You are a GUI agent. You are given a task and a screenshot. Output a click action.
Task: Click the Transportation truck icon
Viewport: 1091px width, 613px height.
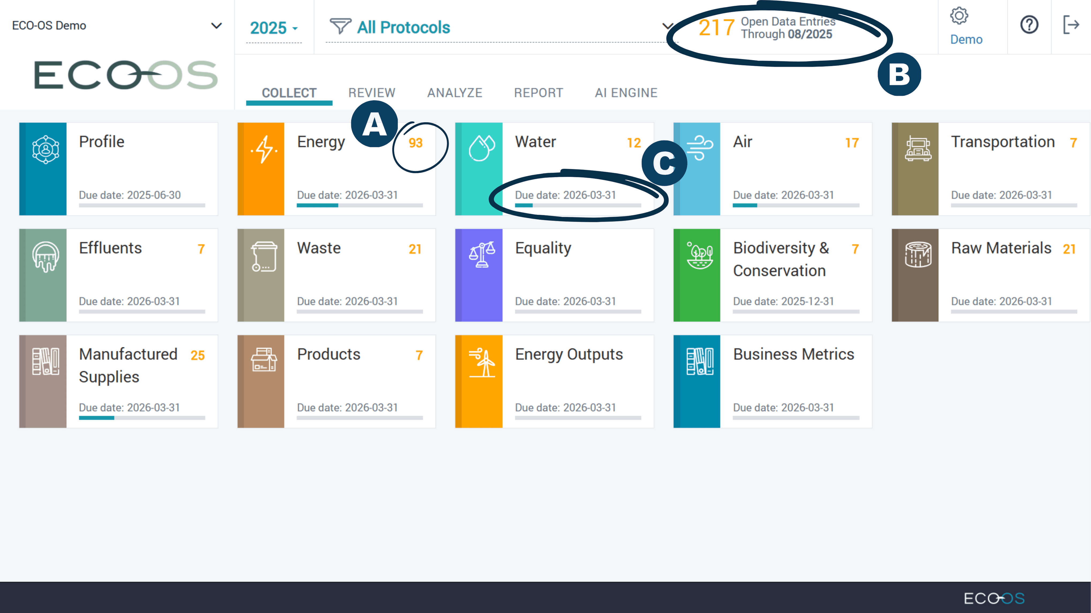(918, 149)
